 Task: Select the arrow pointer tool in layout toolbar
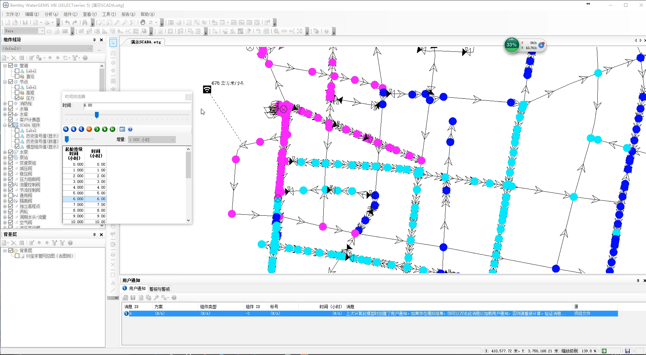point(113,43)
